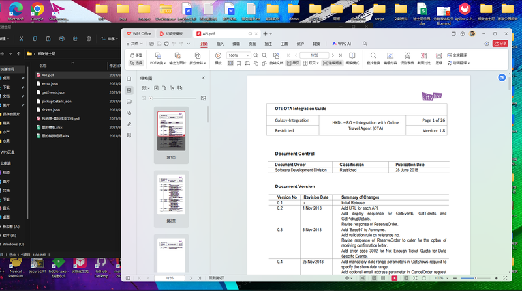Click the open-folder icon in quick access
The width and height of the screenshot is (522, 291).
(x=151, y=44)
